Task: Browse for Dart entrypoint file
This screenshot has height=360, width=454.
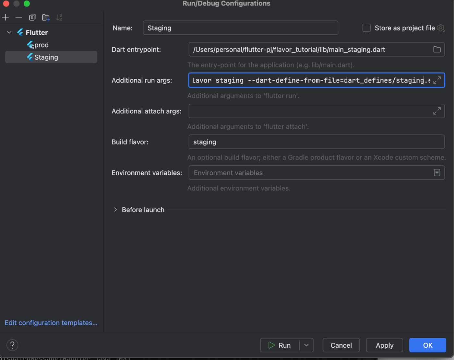Action: point(437,50)
